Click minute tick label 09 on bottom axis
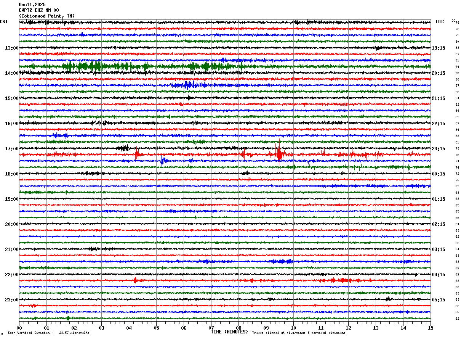Viewport: 461px width, 338px height. click(266, 328)
